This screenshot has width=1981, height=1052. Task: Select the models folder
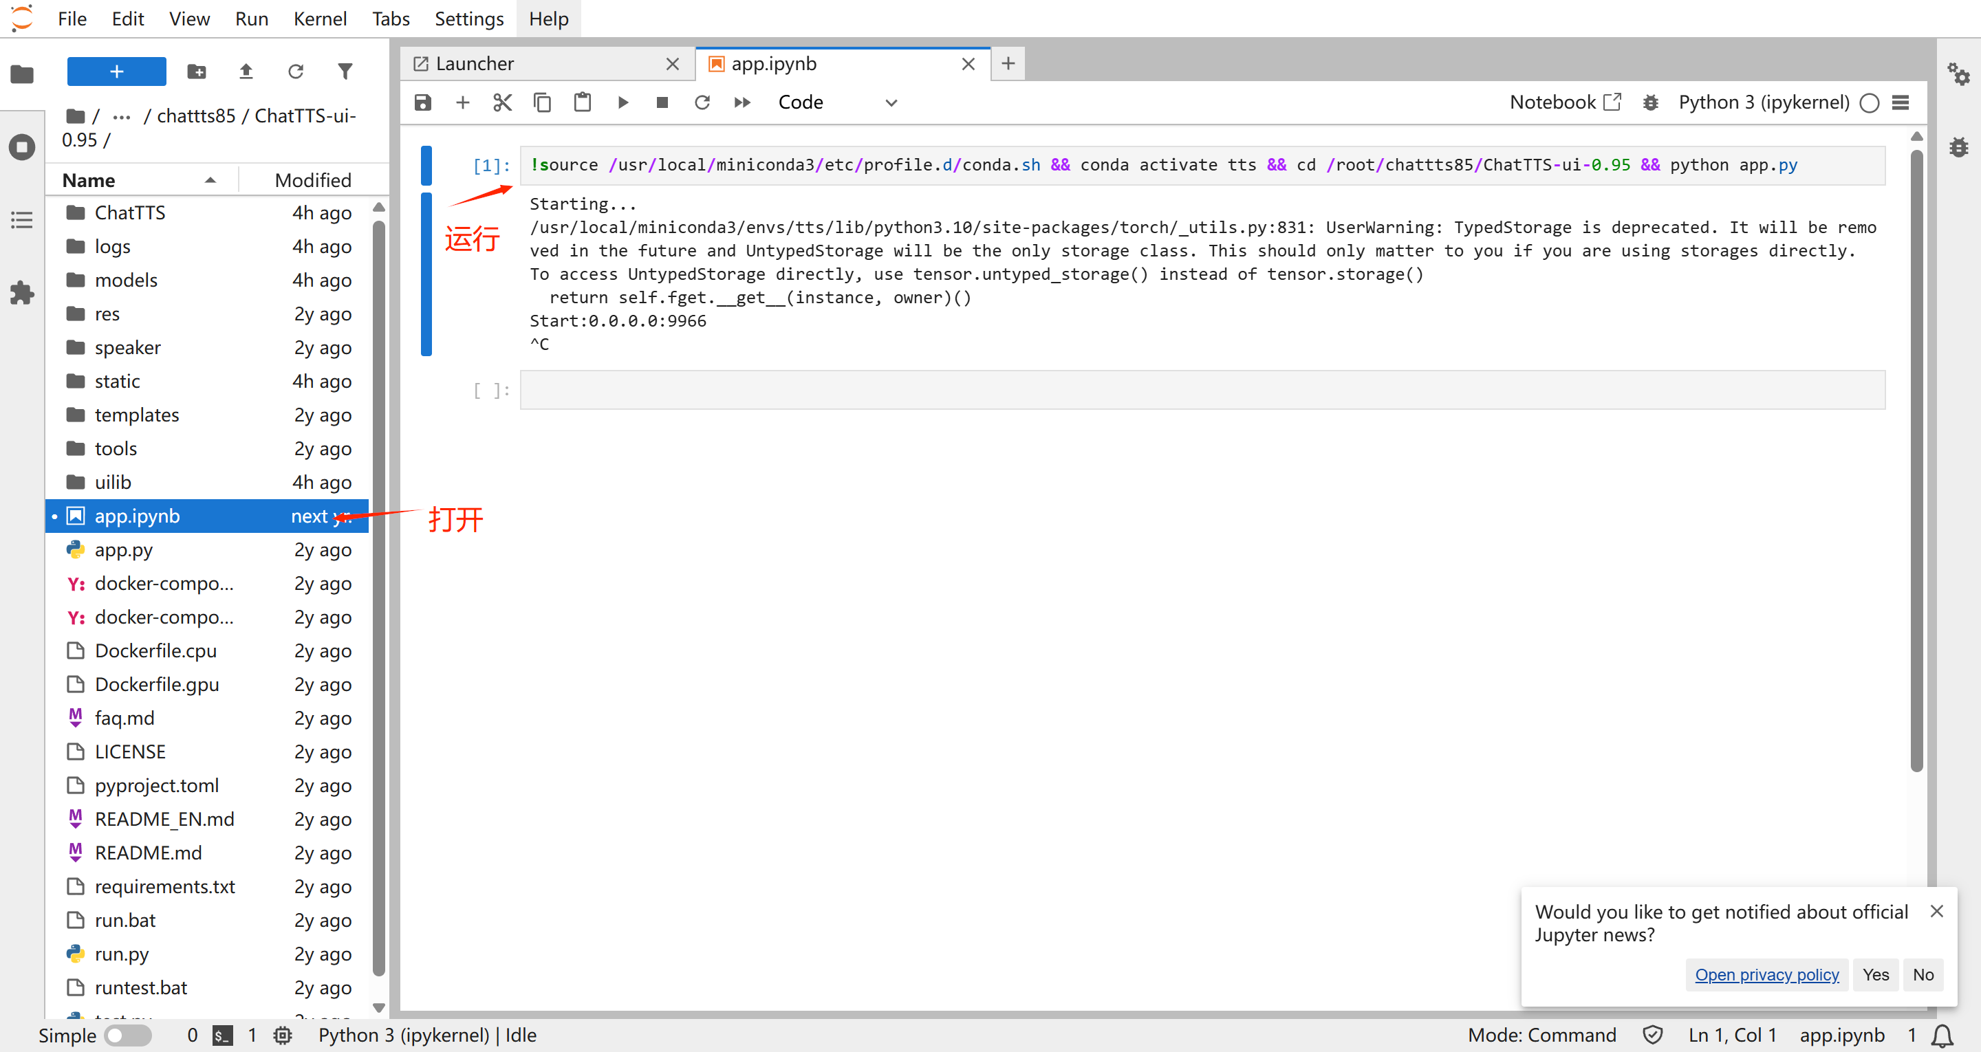click(x=207, y=280)
